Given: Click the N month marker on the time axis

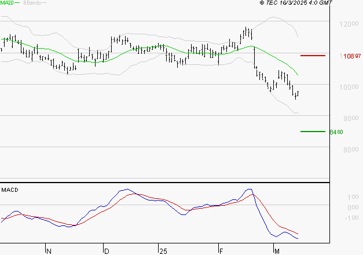Looking at the screenshot, I should [x=49, y=252].
